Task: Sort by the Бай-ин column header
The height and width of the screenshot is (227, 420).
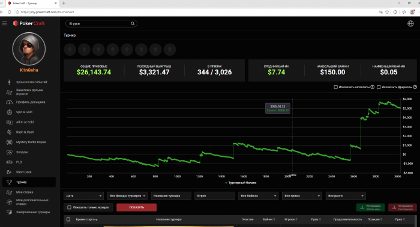Action: point(269,220)
